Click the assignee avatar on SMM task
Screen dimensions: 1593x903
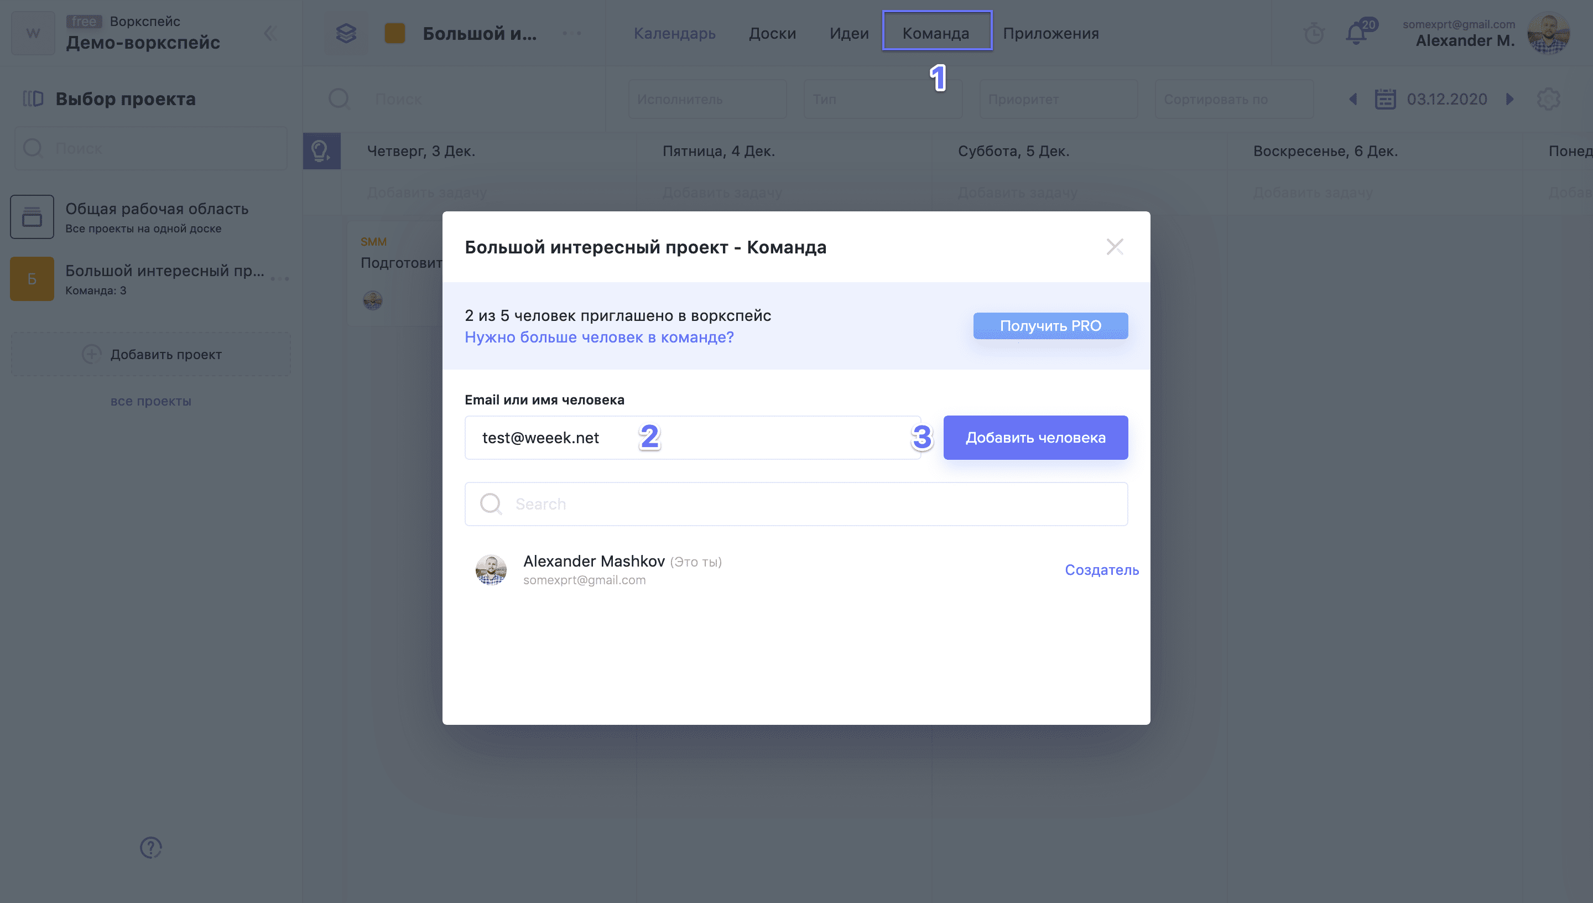pos(372,300)
